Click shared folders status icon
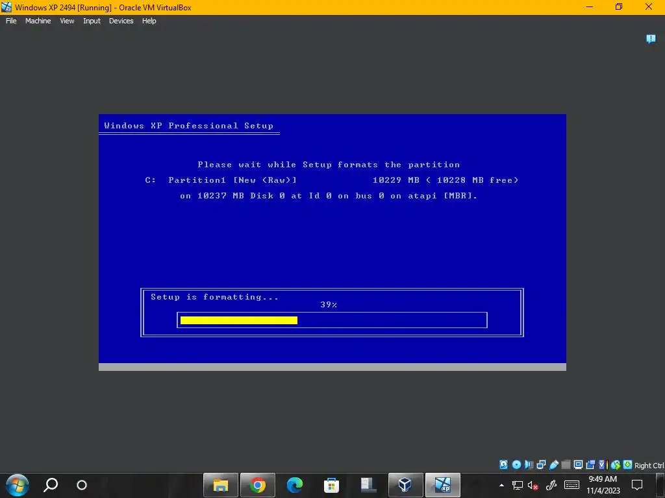This screenshot has width=665, height=498. [x=566, y=464]
